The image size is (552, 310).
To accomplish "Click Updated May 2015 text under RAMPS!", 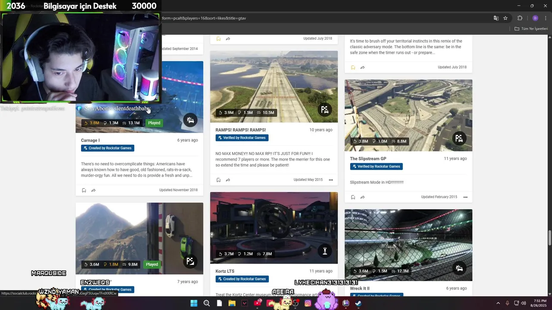I will point(308,180).
